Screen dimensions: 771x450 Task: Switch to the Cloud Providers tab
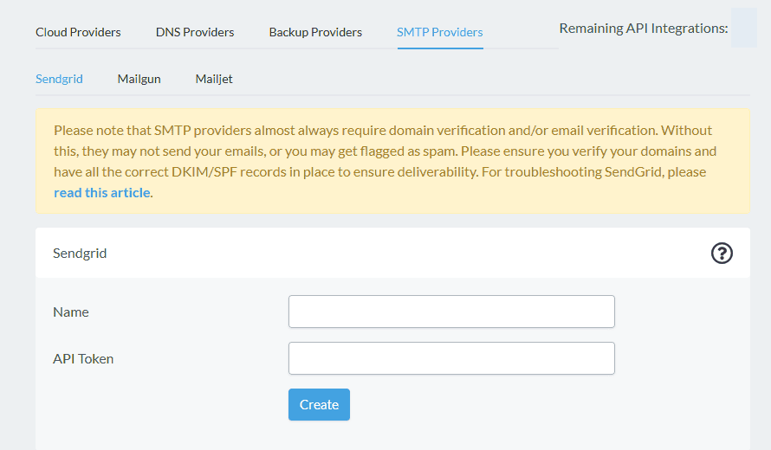[x=78, y=32]
